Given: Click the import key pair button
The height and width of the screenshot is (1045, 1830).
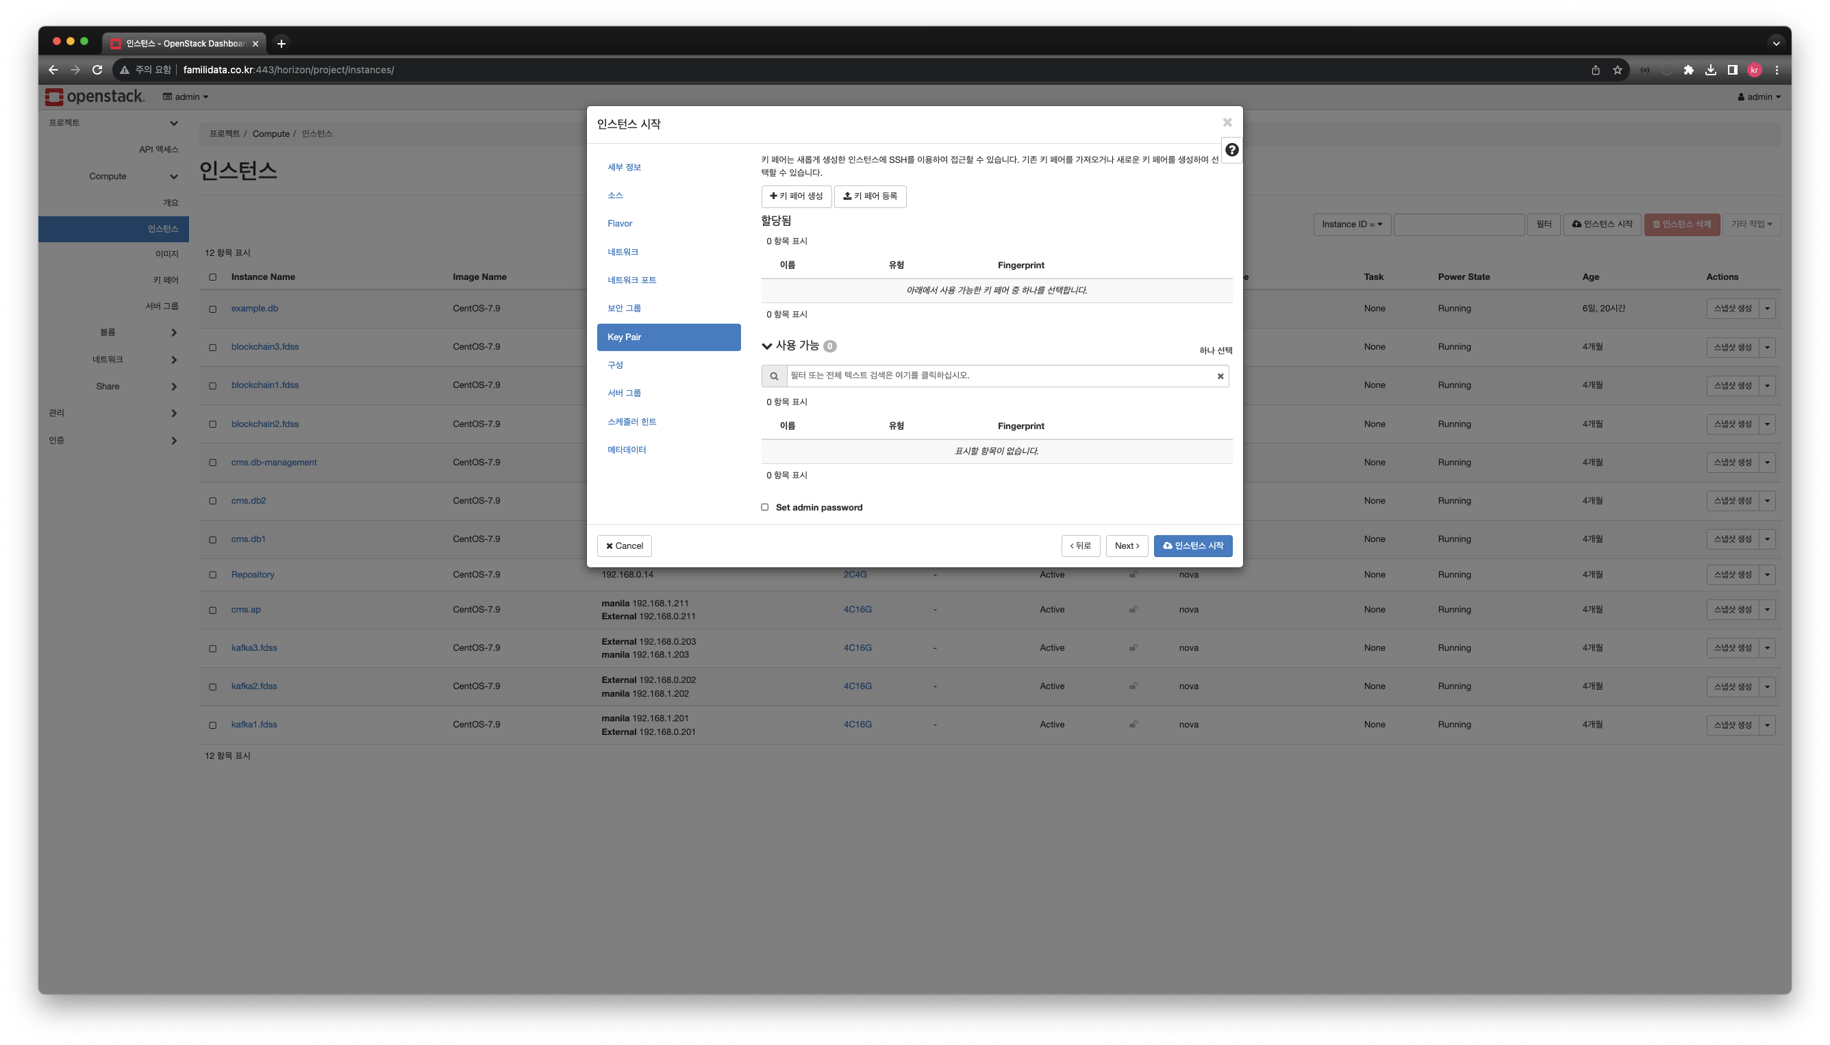Looking at the screenshot, I should pyautogui.click(x=869, y=196).
